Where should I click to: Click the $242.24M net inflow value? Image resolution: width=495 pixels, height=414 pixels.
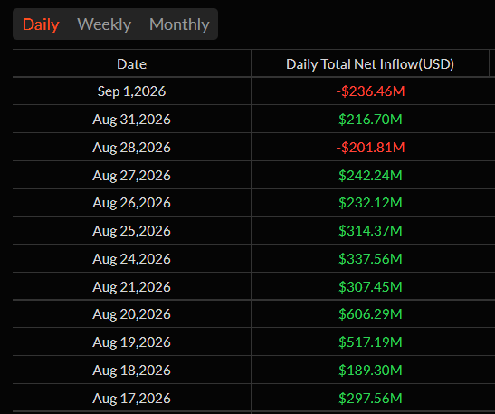coord(370,176)
